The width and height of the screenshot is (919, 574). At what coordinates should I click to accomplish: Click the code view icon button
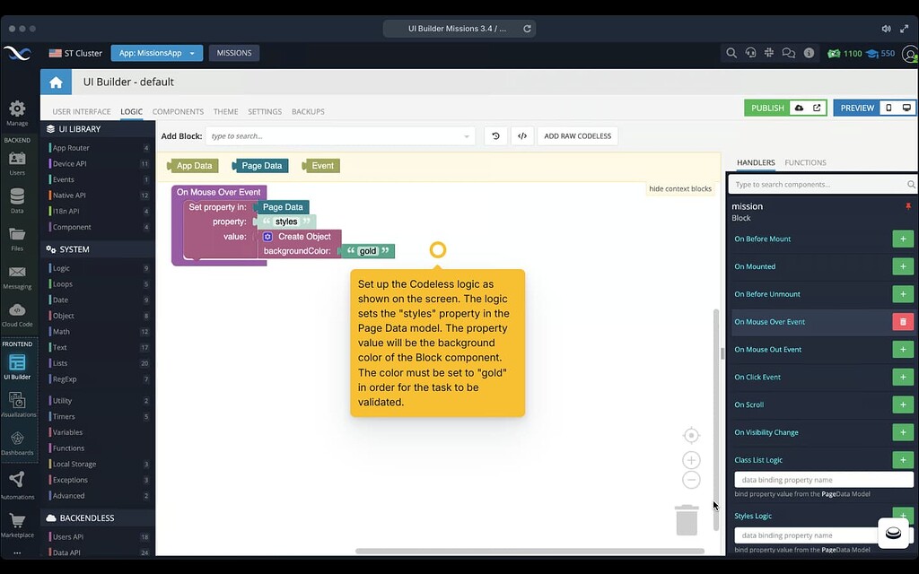point(522,136)
